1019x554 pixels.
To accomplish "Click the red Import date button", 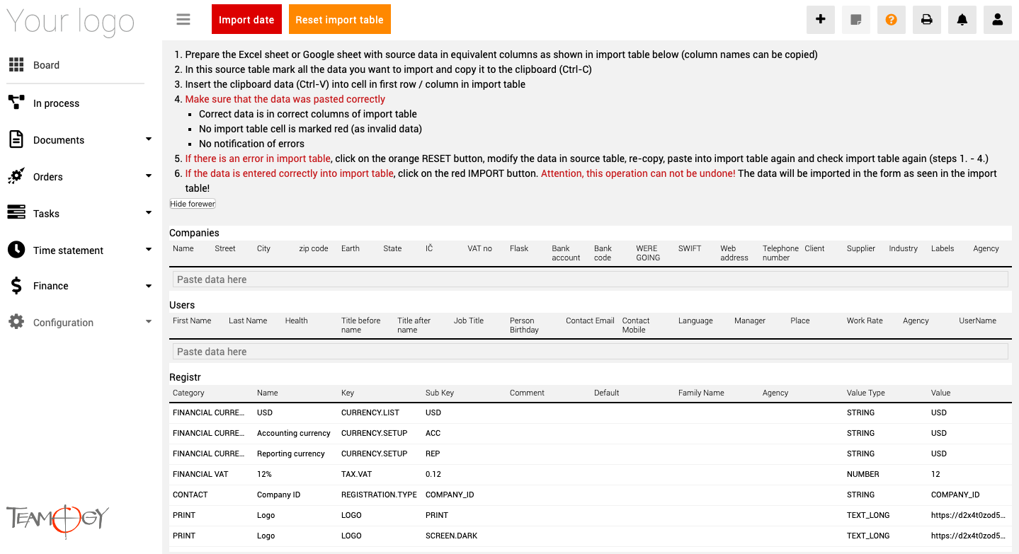I will pyautogui.click(x=246, y=20).
